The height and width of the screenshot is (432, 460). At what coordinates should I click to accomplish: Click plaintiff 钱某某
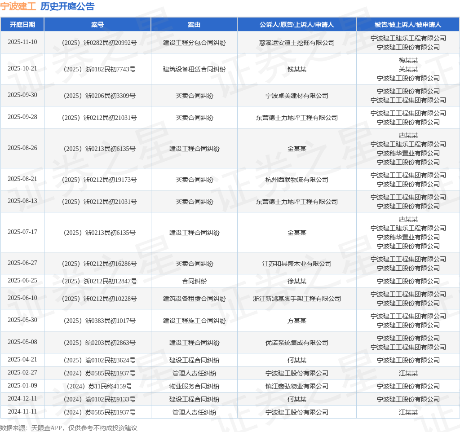pyautogui.click(x=297, y=69)
